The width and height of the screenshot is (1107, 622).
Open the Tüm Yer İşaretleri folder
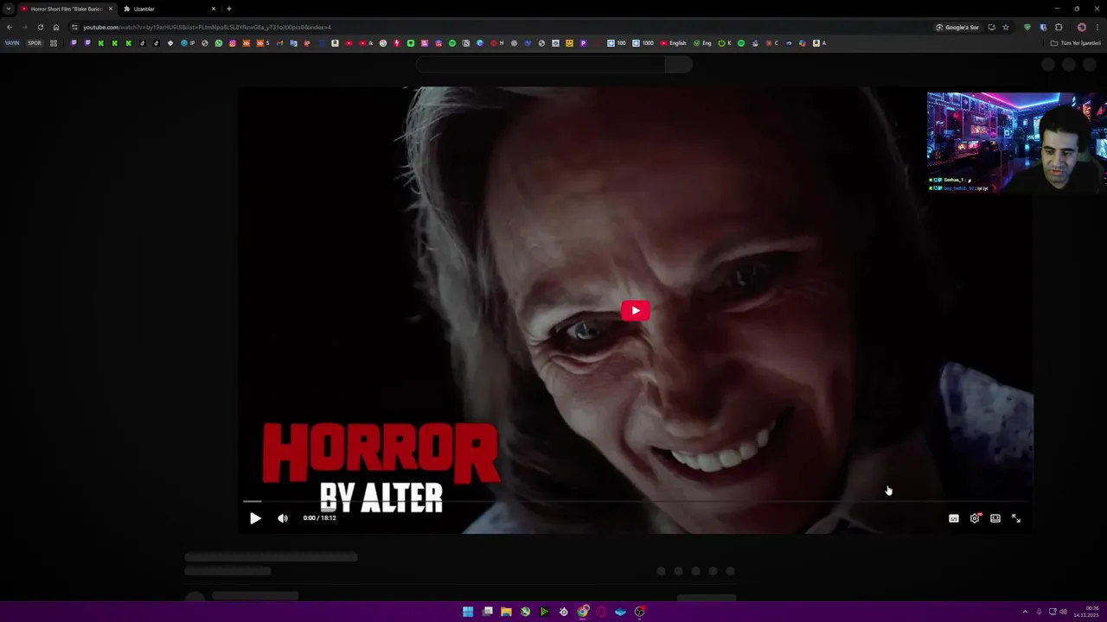point(1075,43)
